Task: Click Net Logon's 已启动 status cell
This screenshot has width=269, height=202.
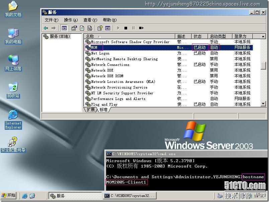Action: click(x=199, y=53)
